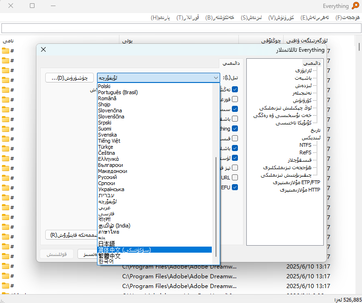The width and height of the screenshot is (362, 303).
Task: Choose 日本語 in the language dropdown
Action: point(106,244)
